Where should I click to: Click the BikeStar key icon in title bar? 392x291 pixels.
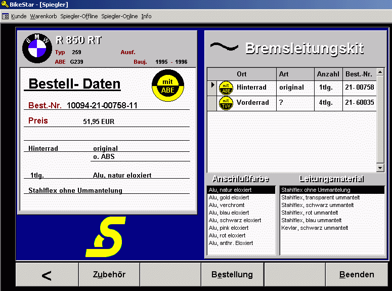[x=5, y=4]
